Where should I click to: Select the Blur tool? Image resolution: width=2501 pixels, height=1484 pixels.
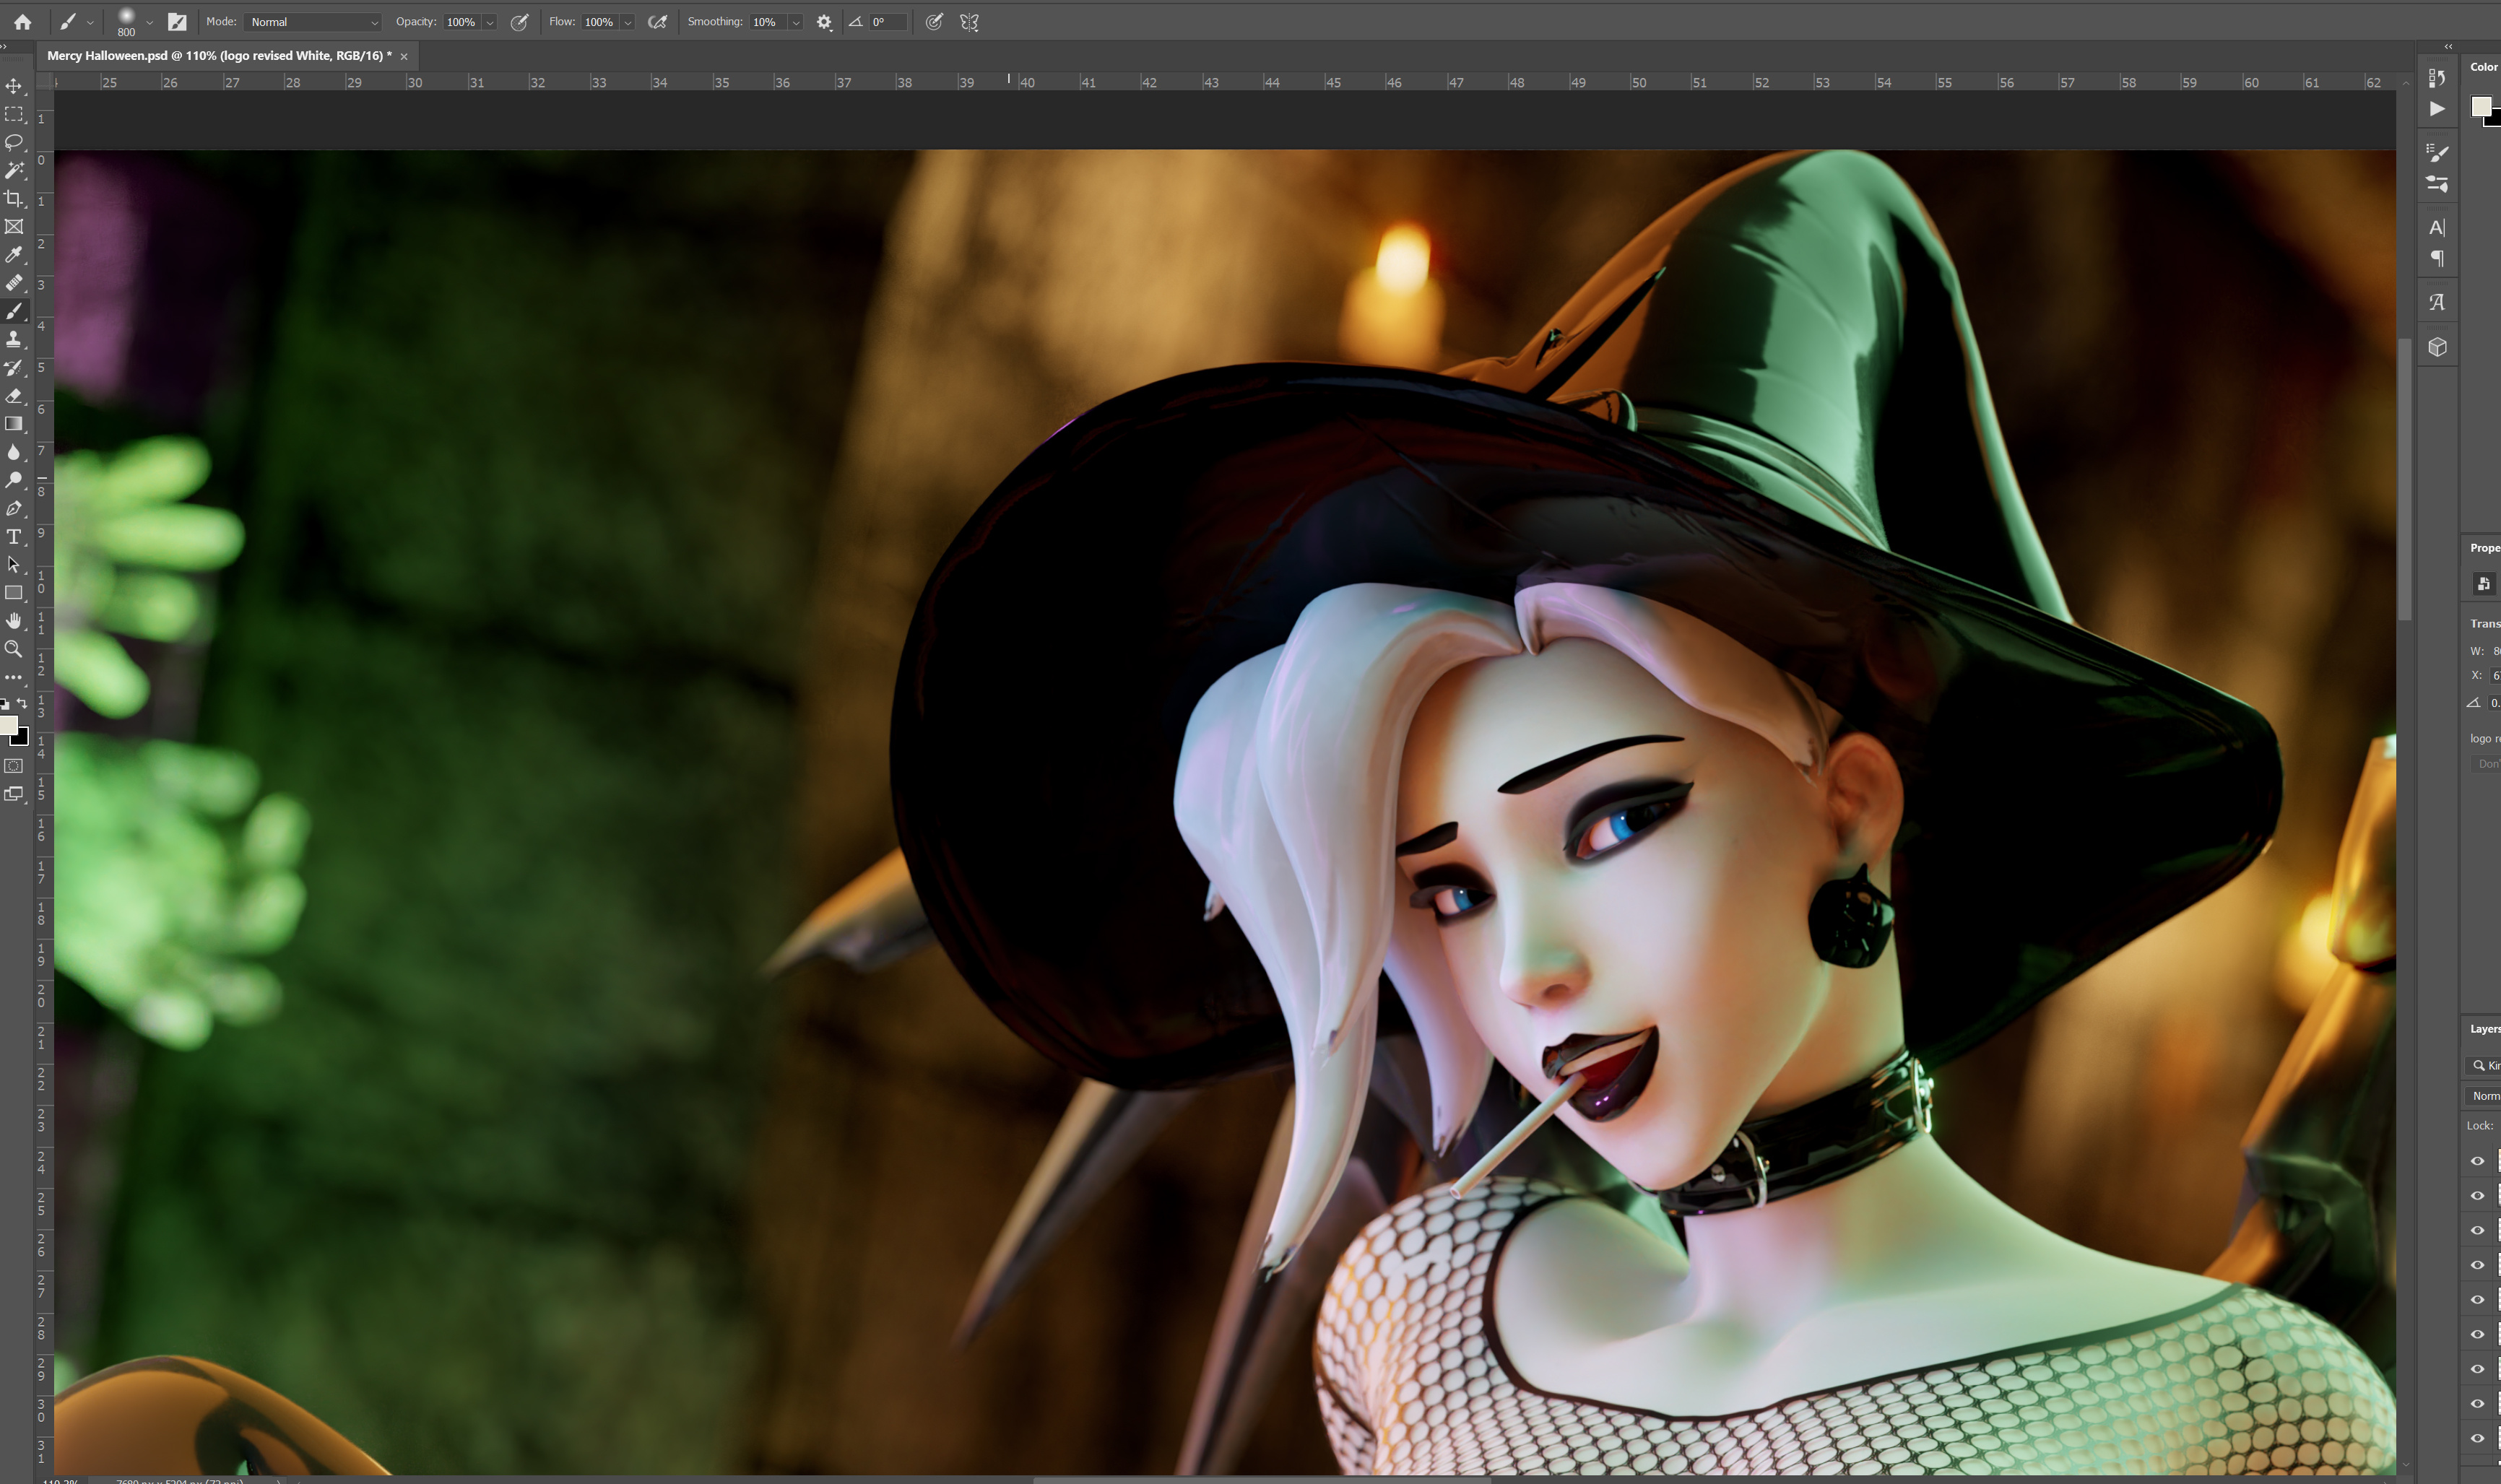(x=14, y=452)
